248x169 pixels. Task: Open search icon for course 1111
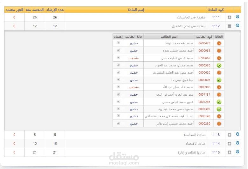click(238, 17)
